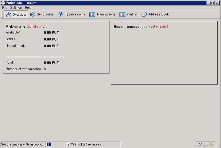The width and height of the screenshot is (221, 148).
Task: Click the 'Balances' heading
Action: coord(15,27)
